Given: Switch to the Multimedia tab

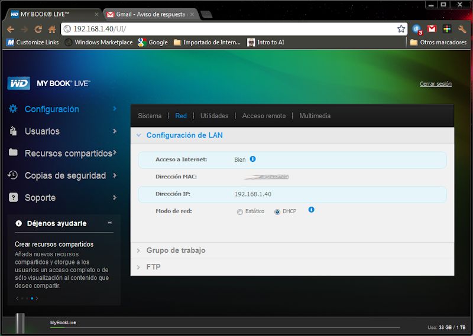Looking at the screenshot, I should 315,116.
